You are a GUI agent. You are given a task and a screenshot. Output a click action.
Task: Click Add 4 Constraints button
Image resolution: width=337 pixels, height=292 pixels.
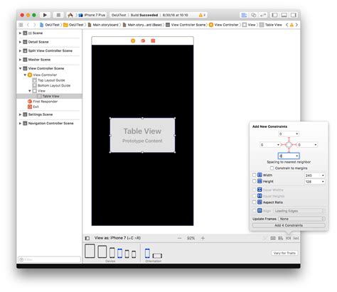(289, 225)
